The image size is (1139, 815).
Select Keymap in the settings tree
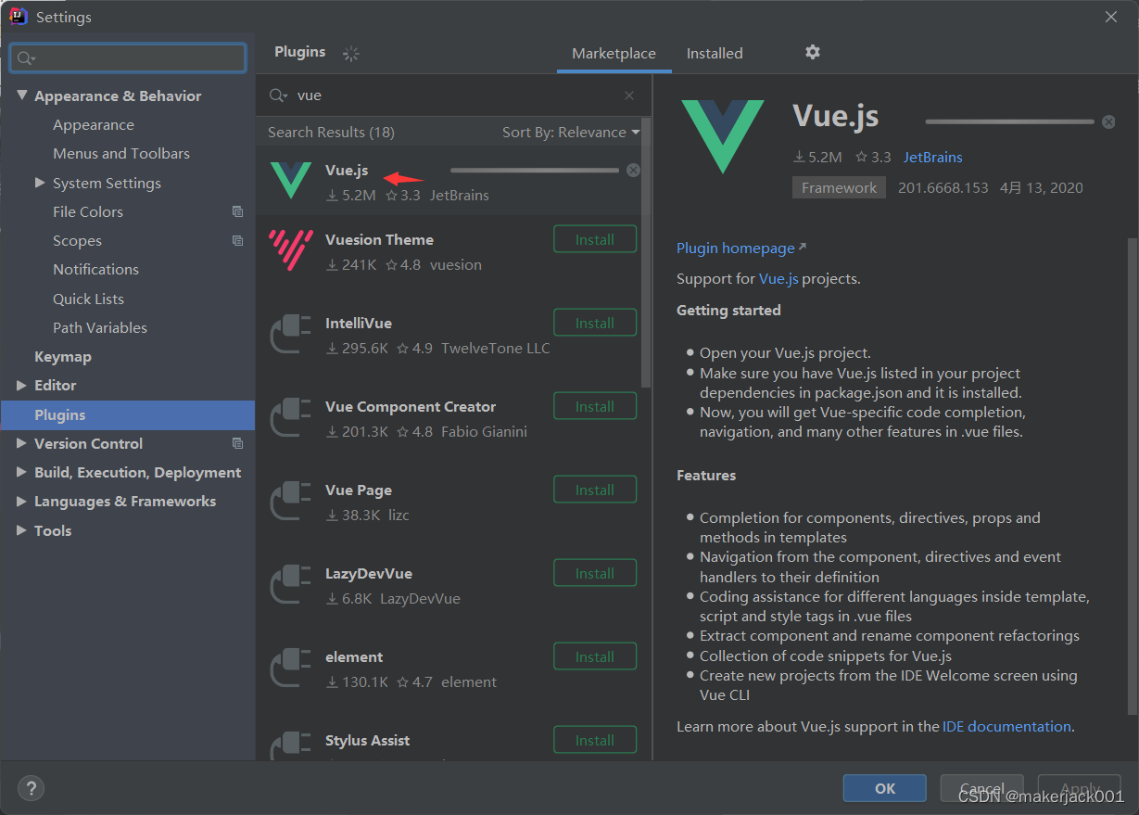62,356
